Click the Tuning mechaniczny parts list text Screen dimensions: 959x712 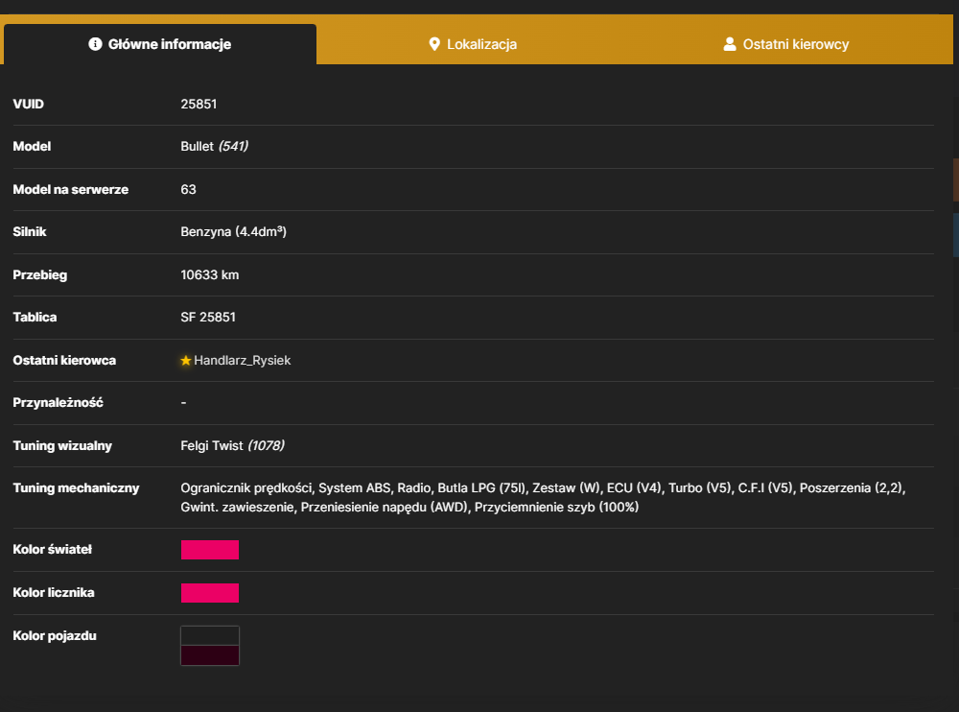(543, 498)
